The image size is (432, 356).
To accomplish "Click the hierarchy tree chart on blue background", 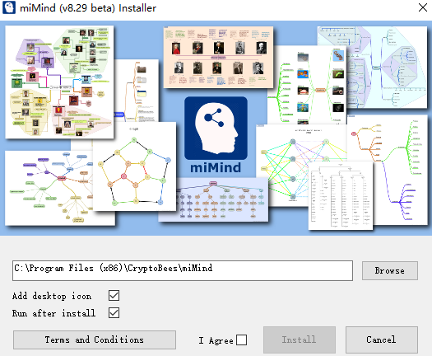I will [x=213, y=199].
